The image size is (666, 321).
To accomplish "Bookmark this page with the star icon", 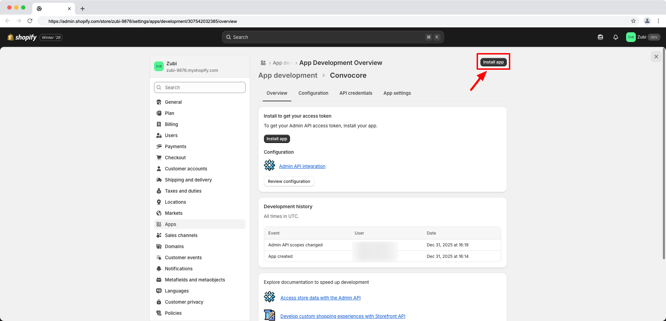I will pyautogui.click(x=633, y=21).
